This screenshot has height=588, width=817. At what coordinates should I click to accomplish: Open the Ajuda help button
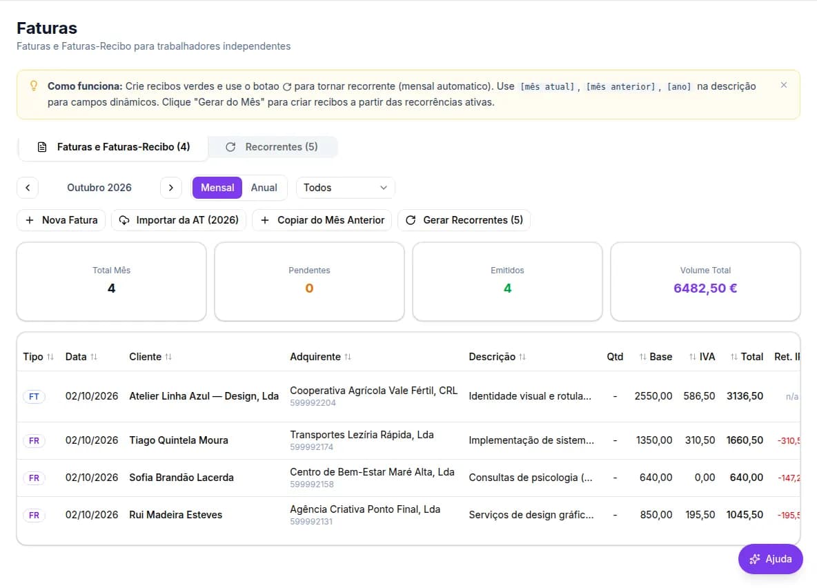tap(771, 559)
